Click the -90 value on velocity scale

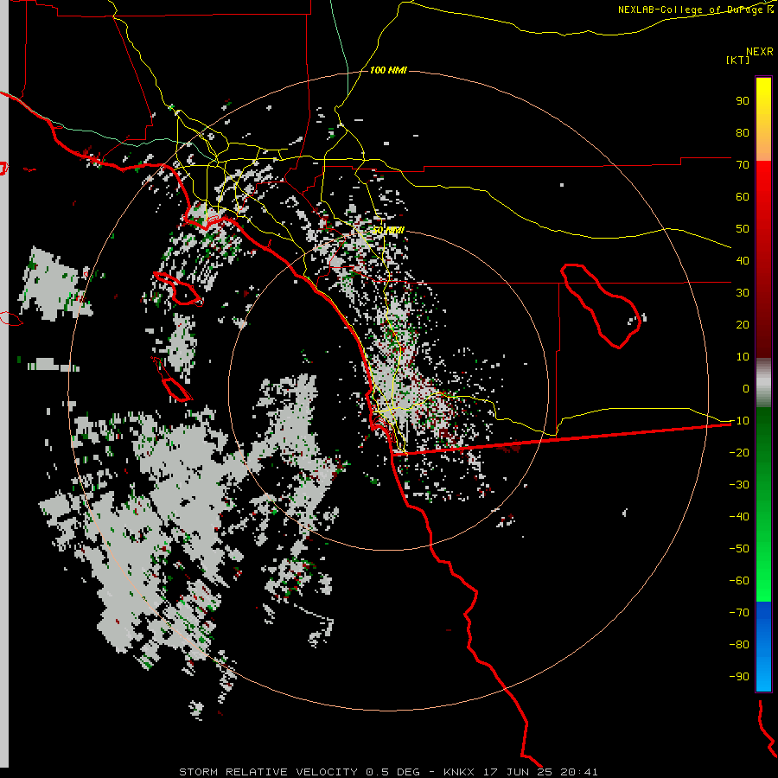coord(739,677)
